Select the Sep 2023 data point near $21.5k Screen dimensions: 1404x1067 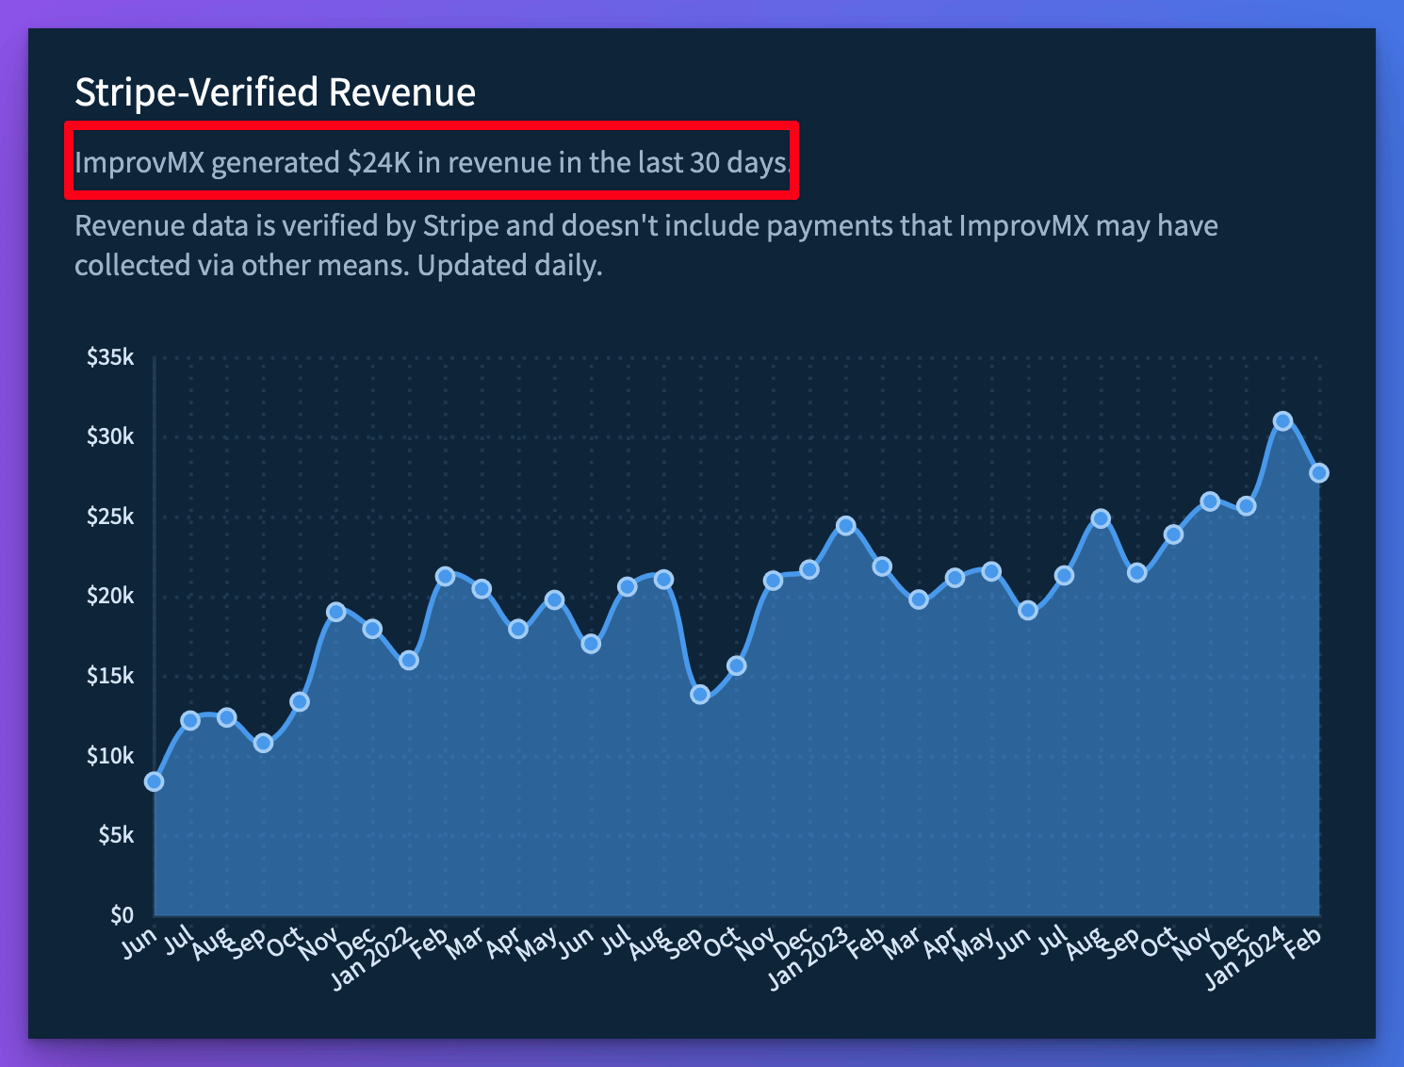[1137, 572]
